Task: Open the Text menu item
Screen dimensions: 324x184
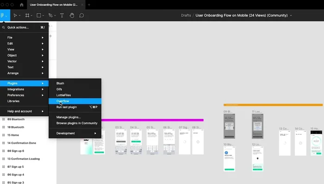Action: pos(25,67)
